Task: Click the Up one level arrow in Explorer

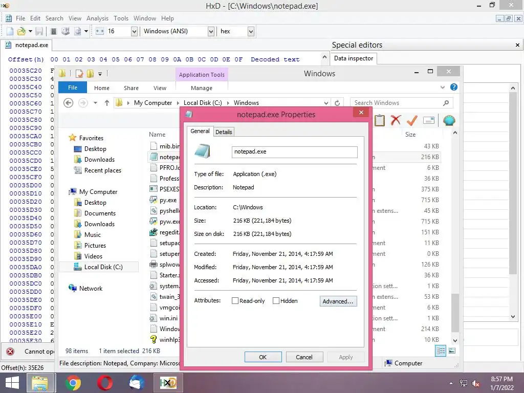Action: [x=106, y=103]
